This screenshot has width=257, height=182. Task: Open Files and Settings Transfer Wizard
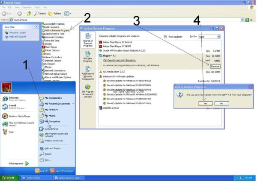coord(19,124)
